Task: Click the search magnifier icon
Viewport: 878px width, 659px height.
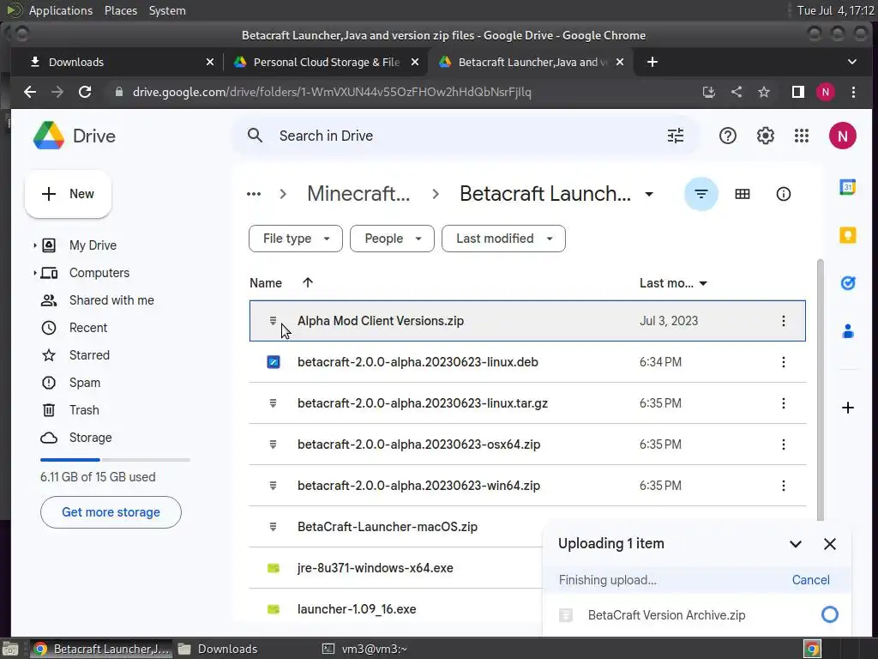Action: coord(255,136)
